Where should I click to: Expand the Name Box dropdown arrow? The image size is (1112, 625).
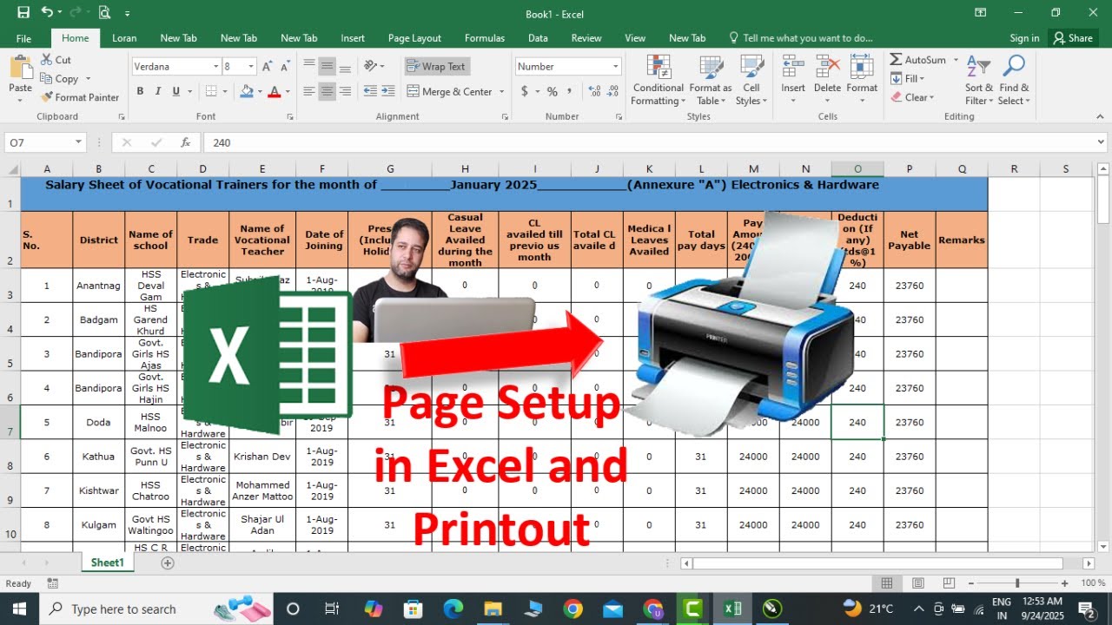78,142
